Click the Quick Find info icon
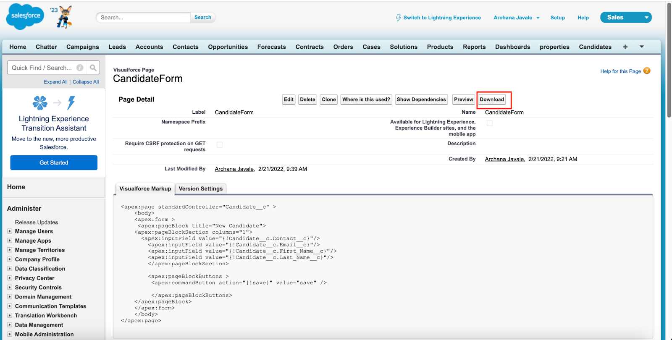Image resolution: width=672 pixels, height=340 pixels. (x=80, y=68)
